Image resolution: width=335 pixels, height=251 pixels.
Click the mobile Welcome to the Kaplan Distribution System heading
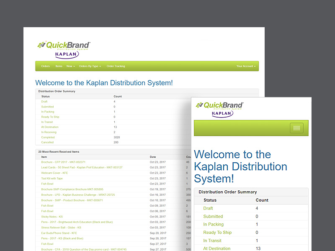coord(240,166)
